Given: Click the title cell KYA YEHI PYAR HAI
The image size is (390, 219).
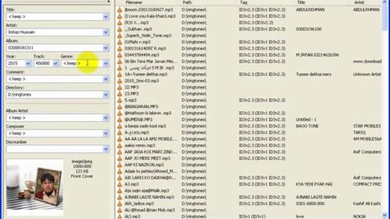Looking at the screenshot, I should coord(314,184).
